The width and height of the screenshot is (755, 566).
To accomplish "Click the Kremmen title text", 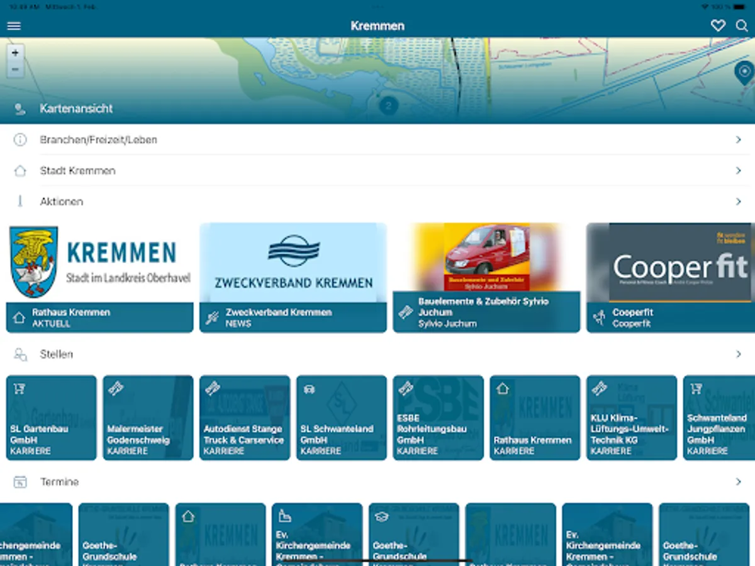I will [377, 26].
